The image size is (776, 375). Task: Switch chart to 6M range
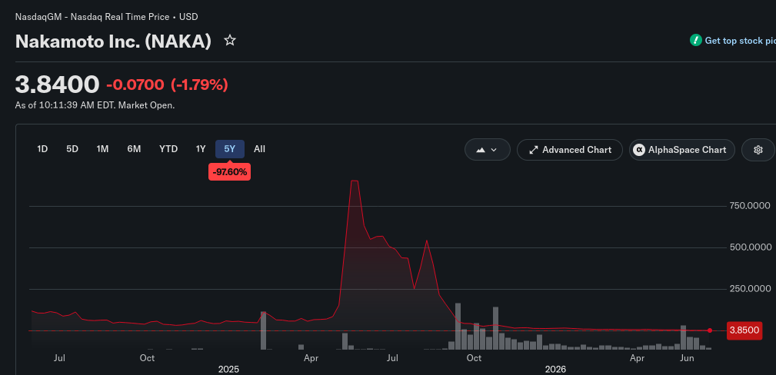click(x=134, y=149)
